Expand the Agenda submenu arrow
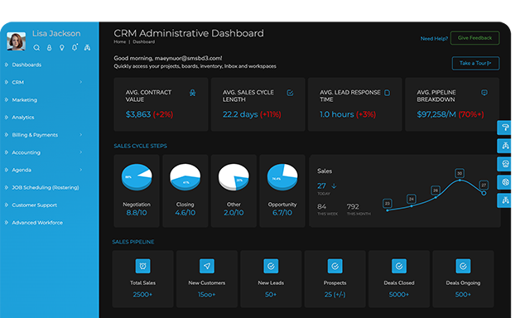This screenshot has height=318, width=530. [81, 170]
